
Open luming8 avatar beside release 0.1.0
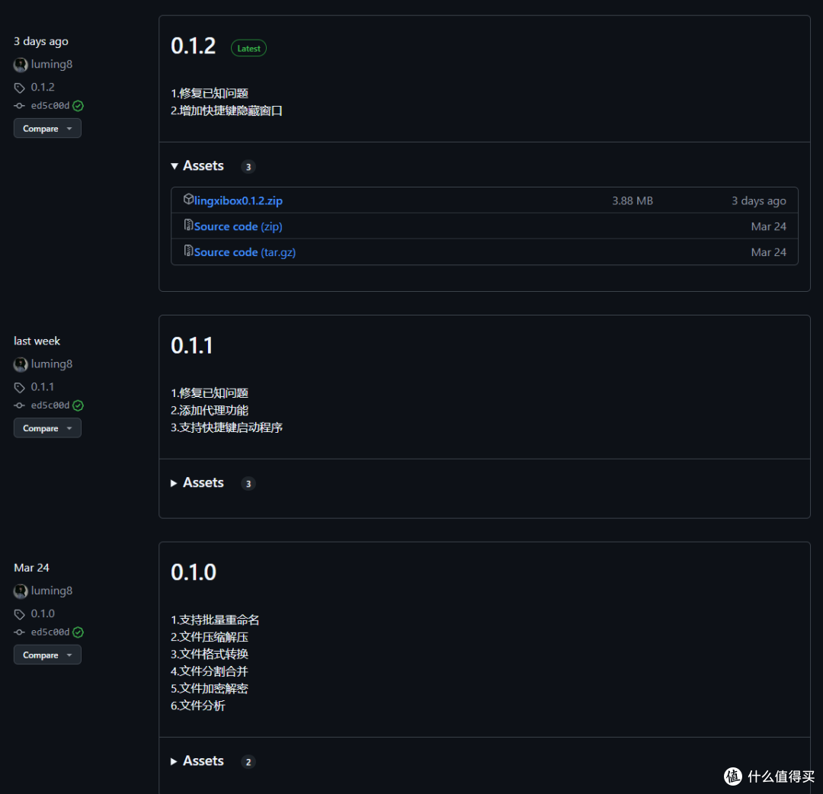[21, 591]
